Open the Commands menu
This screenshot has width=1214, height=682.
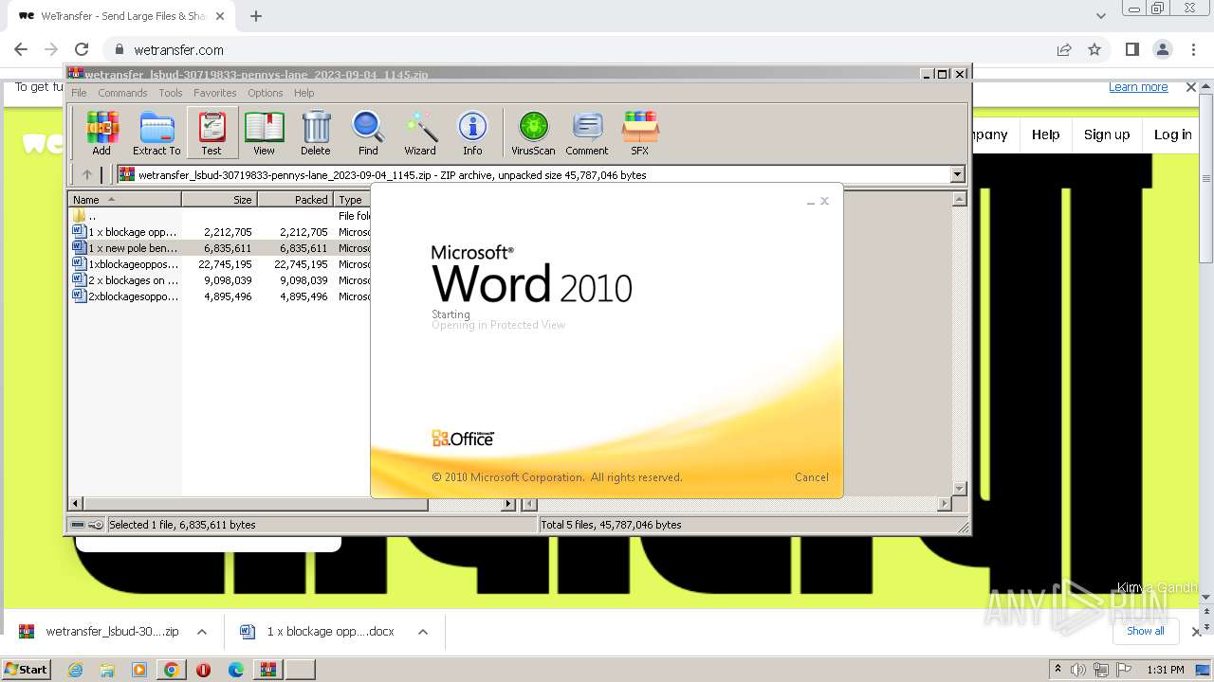coord(122,93)
